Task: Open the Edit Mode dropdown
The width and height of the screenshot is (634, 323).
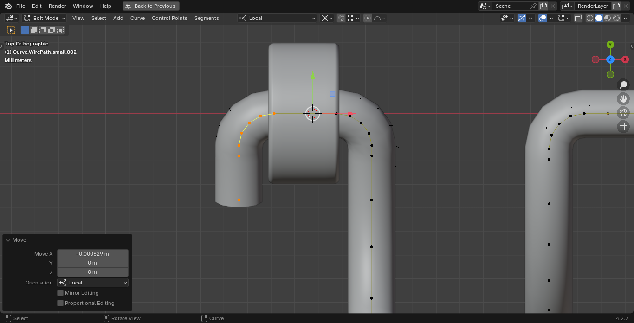Action: pyautogui.click(x=44, y=18)
